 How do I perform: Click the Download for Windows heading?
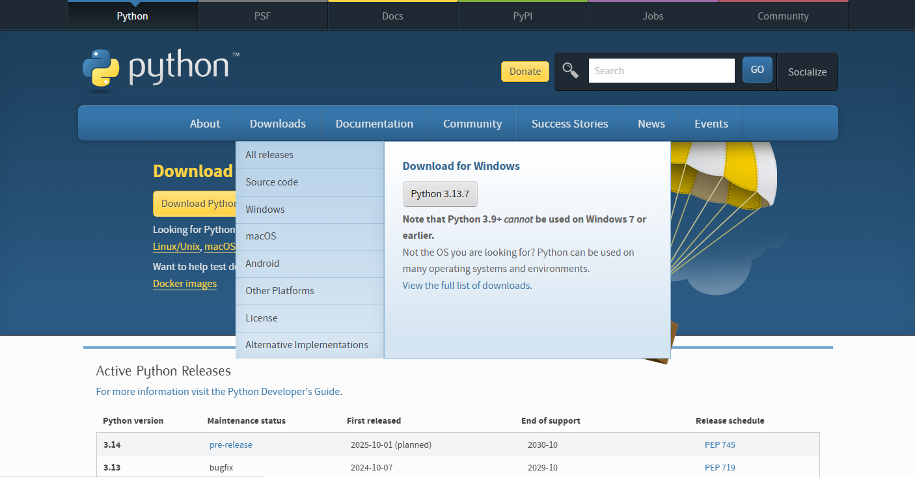461,166
